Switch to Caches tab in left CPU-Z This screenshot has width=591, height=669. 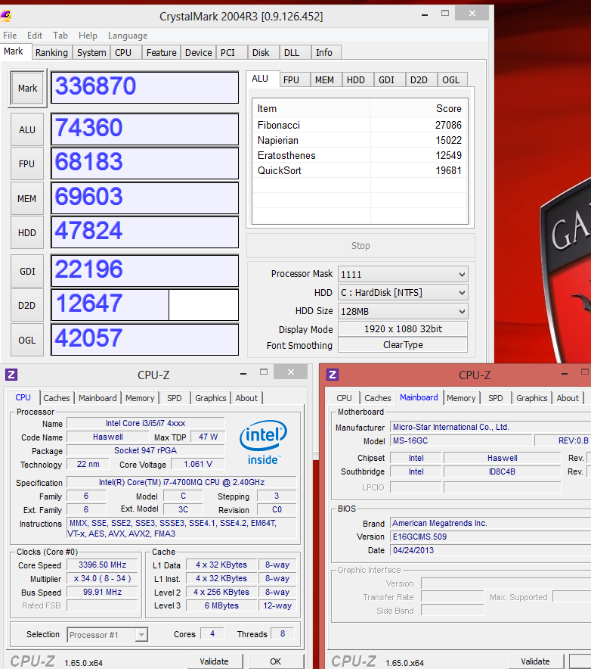pos(56,398)
